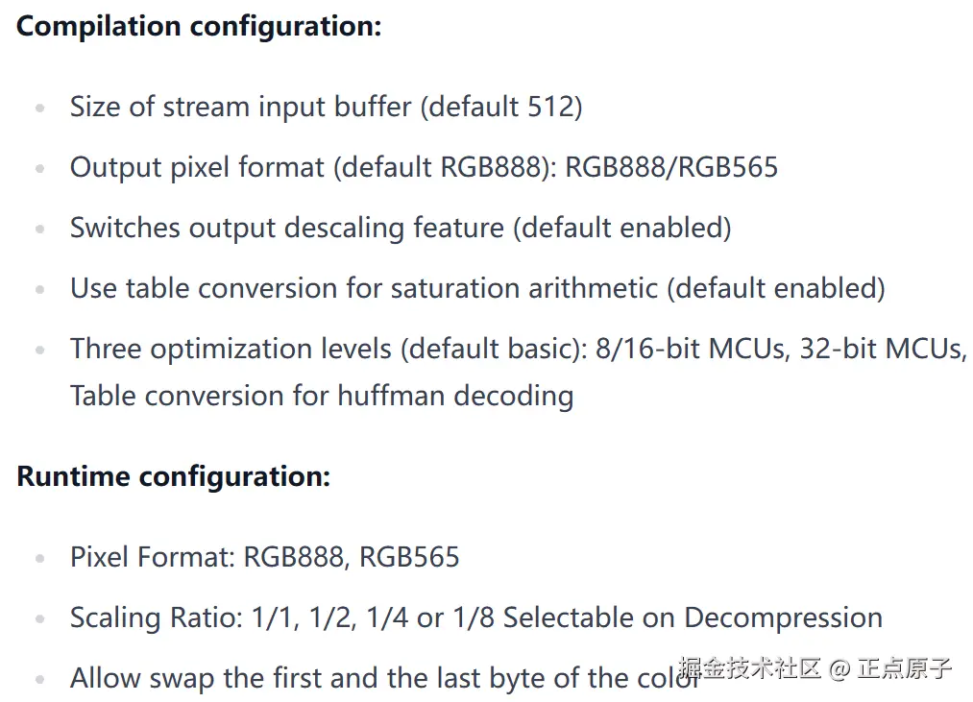
Task: Click the 'Scaling Ratio' bullet text
Action: tap(156, 617)
